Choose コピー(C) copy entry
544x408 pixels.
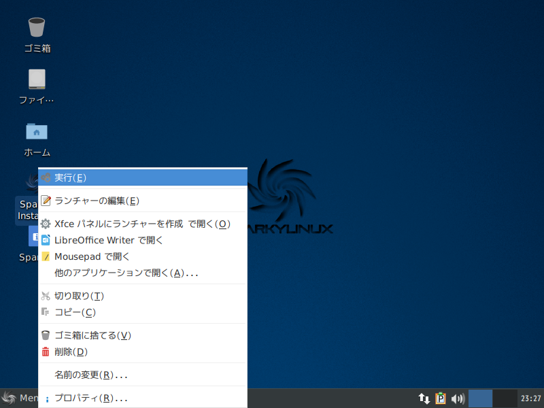pos(143,312)
